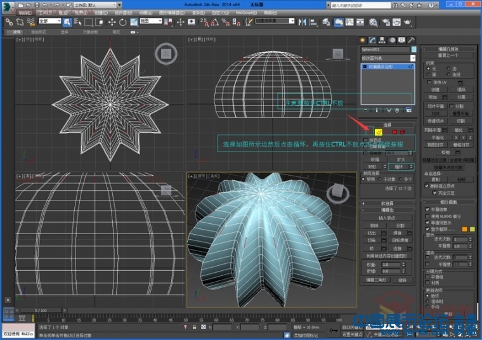This screenshot has height=340, width=482.
Task: Click the Rectangular Selection Region icon
Action: pos(89,22)
